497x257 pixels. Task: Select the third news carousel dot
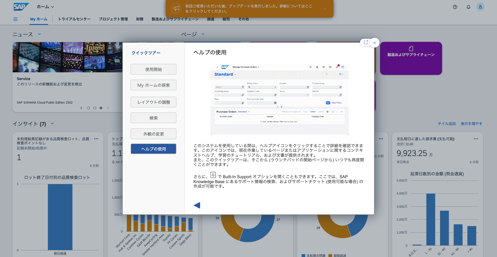pyautogui.click(x=101, y=108)
